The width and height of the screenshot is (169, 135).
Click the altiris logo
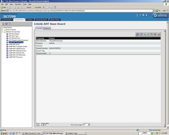[160, 15]
